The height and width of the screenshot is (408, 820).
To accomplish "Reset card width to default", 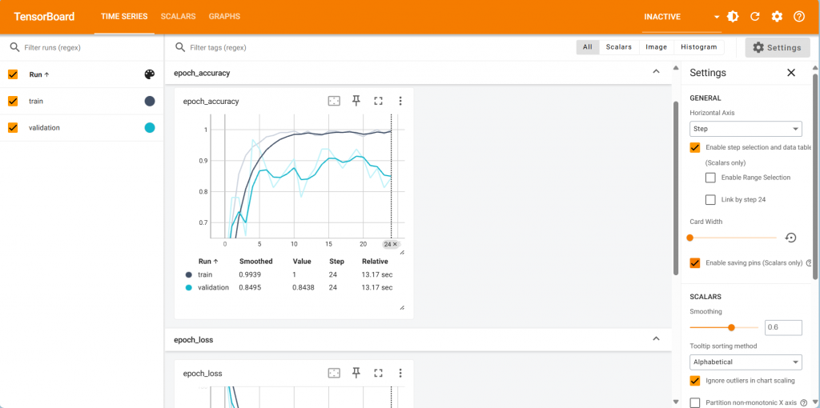I will 790,238.
